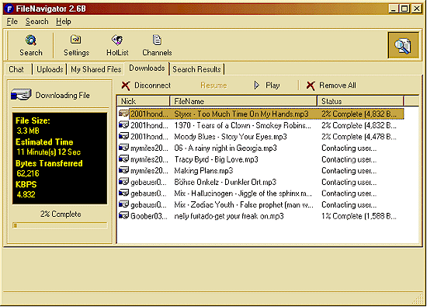Switch to the Uploads tab
This screenshot has width=427, height=307.
pos(50,69)
